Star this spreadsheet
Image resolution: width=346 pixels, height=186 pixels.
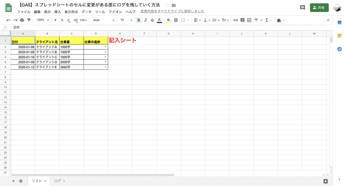point(167,5)
